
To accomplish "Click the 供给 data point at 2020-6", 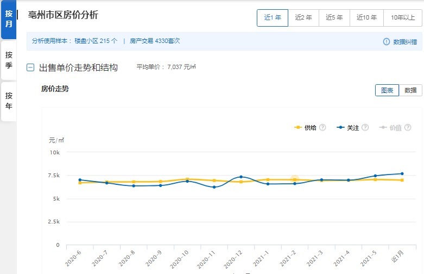I will (x=80, y=183).
